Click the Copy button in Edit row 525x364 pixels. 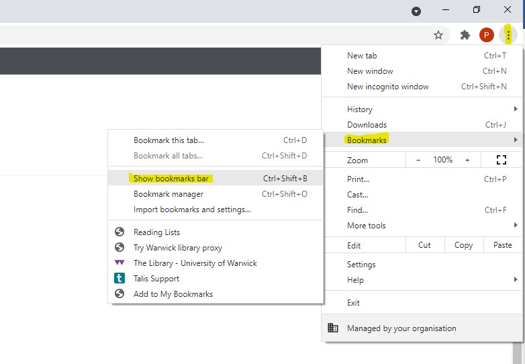coord(463,245)
